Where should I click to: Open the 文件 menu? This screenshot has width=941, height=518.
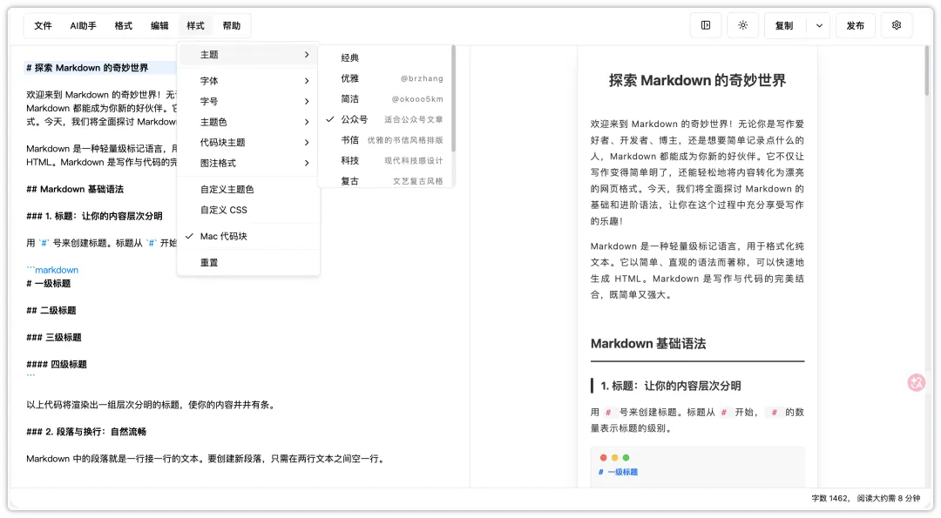pos(44,26)
